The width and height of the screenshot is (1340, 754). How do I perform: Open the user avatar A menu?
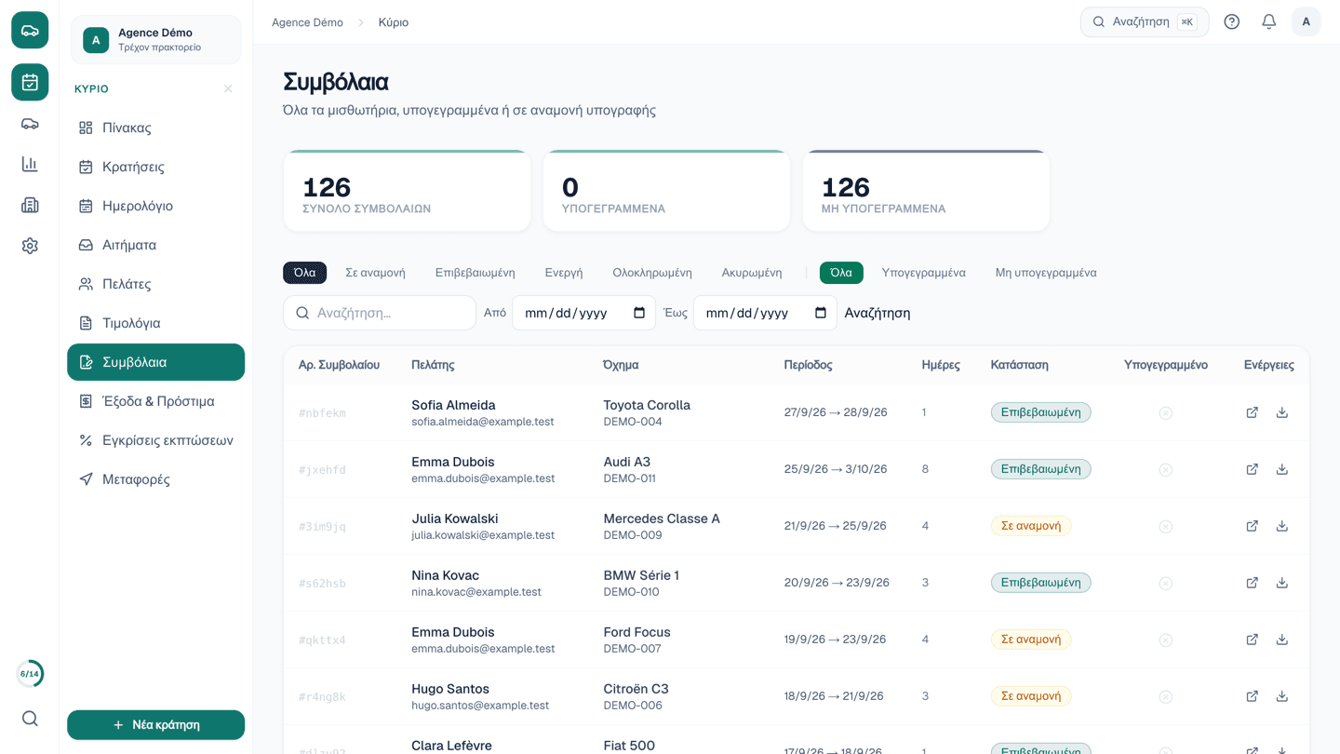[1306, 22]
